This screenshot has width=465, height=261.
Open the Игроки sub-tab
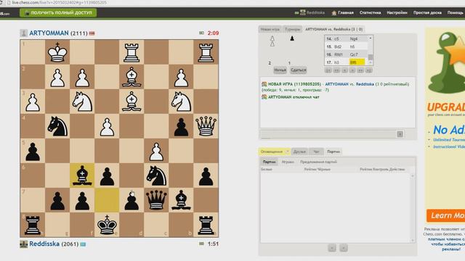point(288,162)
